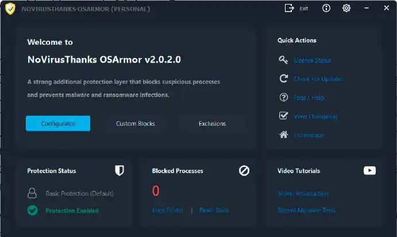397x237 pixels.
Task: Click the Protection Enabled text
Action: [x=72, y=211]
